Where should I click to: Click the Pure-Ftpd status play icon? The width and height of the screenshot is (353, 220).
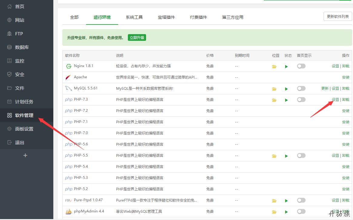coord(286,201)
